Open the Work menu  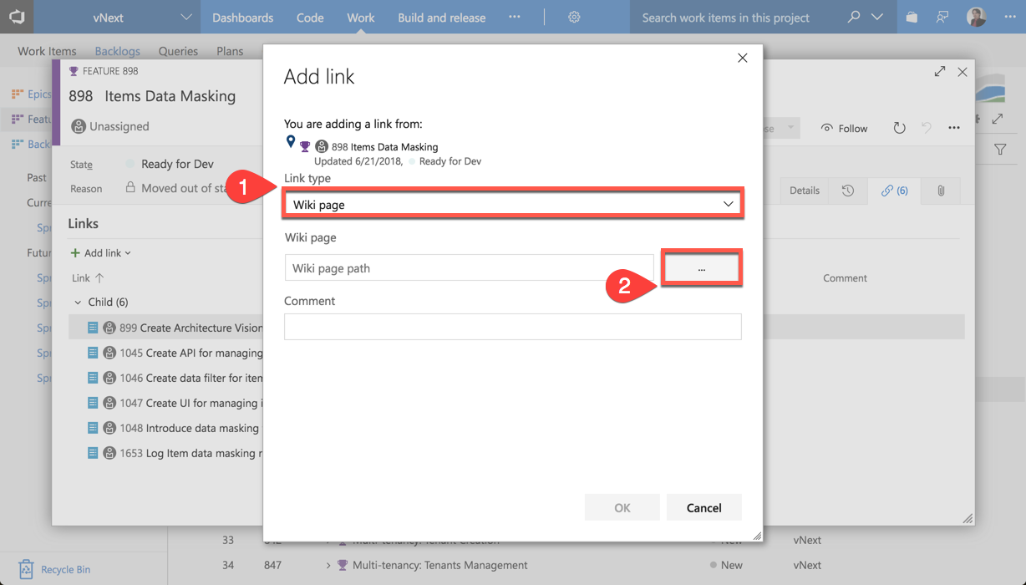click(x=361, y=18)
